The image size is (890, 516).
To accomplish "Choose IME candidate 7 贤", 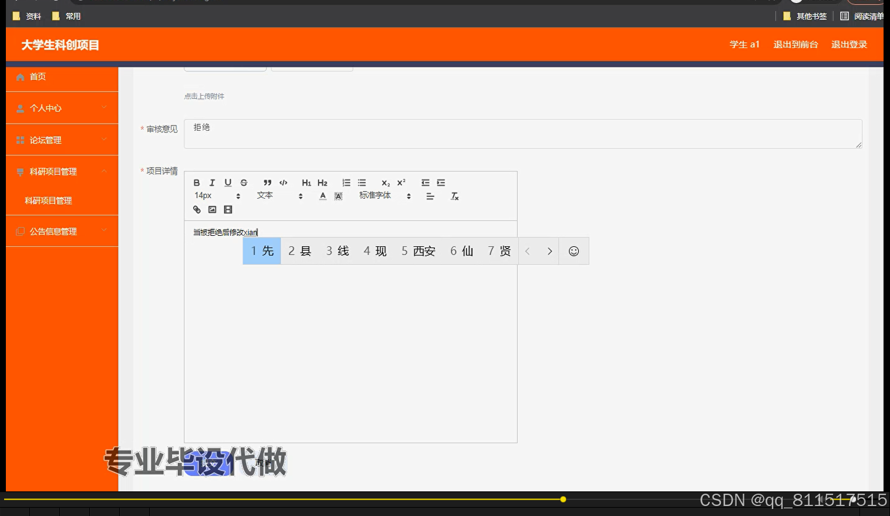I will coord(499,251).
